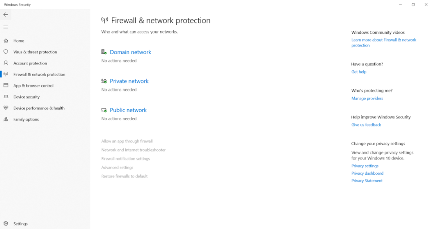The image size is (432, 229).
Task: Open Manage providers link
Action: coord(367,98)
